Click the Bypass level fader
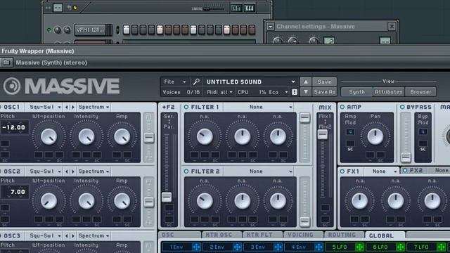 click(x=406, y=157)
